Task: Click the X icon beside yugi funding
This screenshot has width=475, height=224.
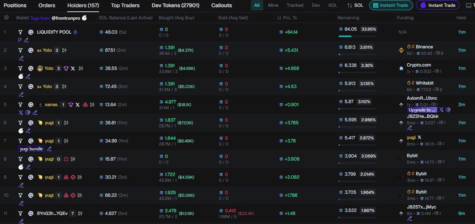Action: [x=420, y=137]
